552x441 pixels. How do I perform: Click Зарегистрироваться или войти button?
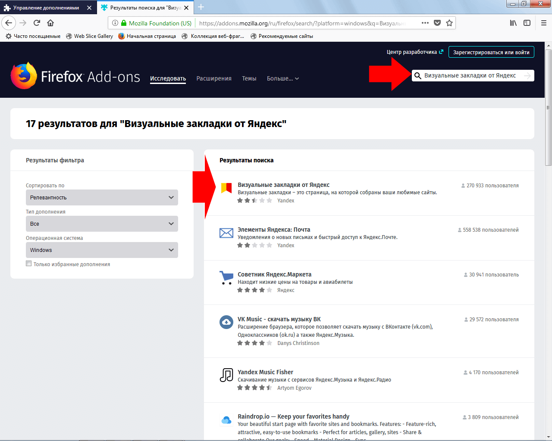[x=491, y=52]
